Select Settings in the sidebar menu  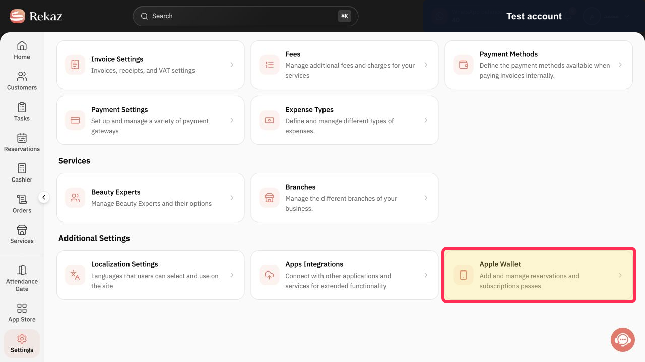pyautogui.click(x=22, y=343)
